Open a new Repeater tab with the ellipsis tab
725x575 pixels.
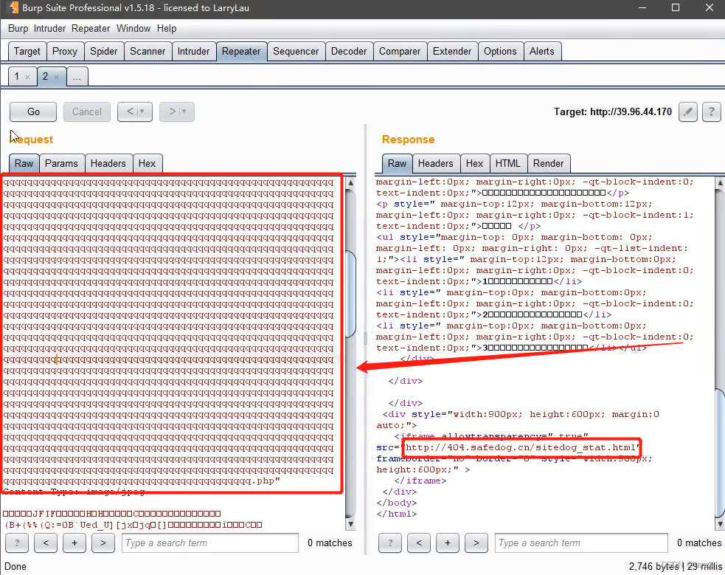click(x=77, y=77)
